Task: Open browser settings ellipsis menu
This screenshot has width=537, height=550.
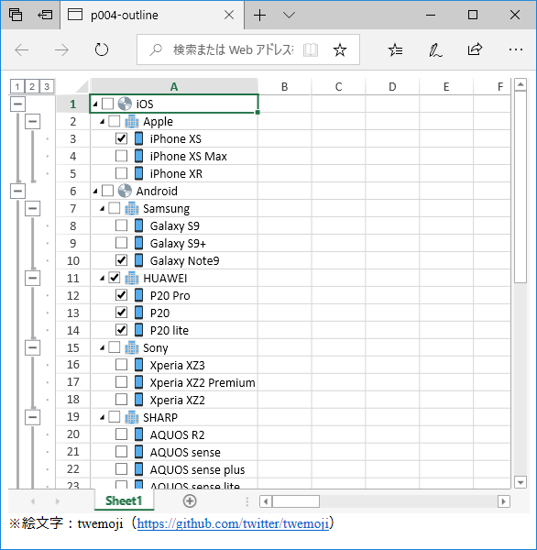Action: [515, 49]
